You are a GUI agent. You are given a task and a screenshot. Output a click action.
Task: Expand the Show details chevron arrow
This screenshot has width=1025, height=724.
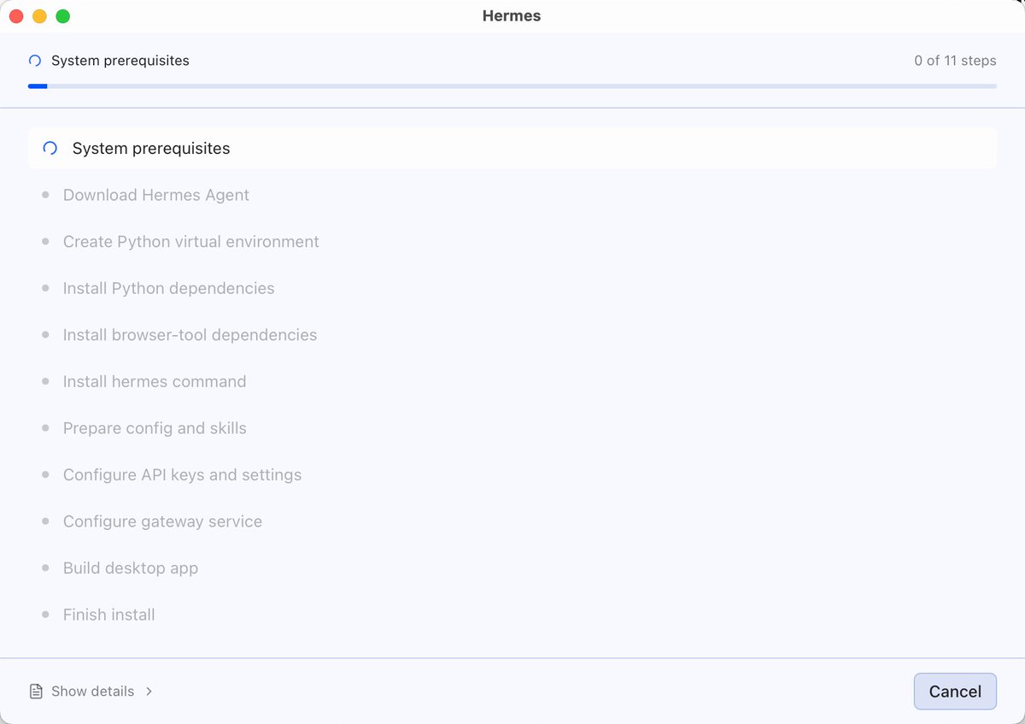pos(149,692)
